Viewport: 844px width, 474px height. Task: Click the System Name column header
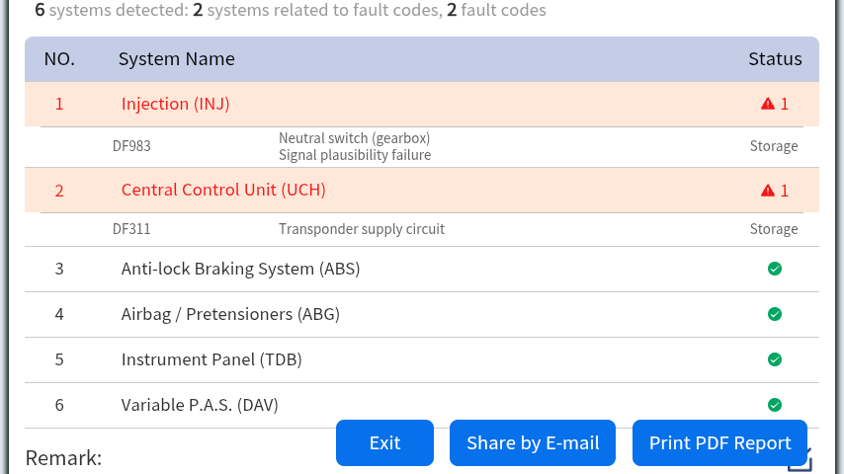177,59
